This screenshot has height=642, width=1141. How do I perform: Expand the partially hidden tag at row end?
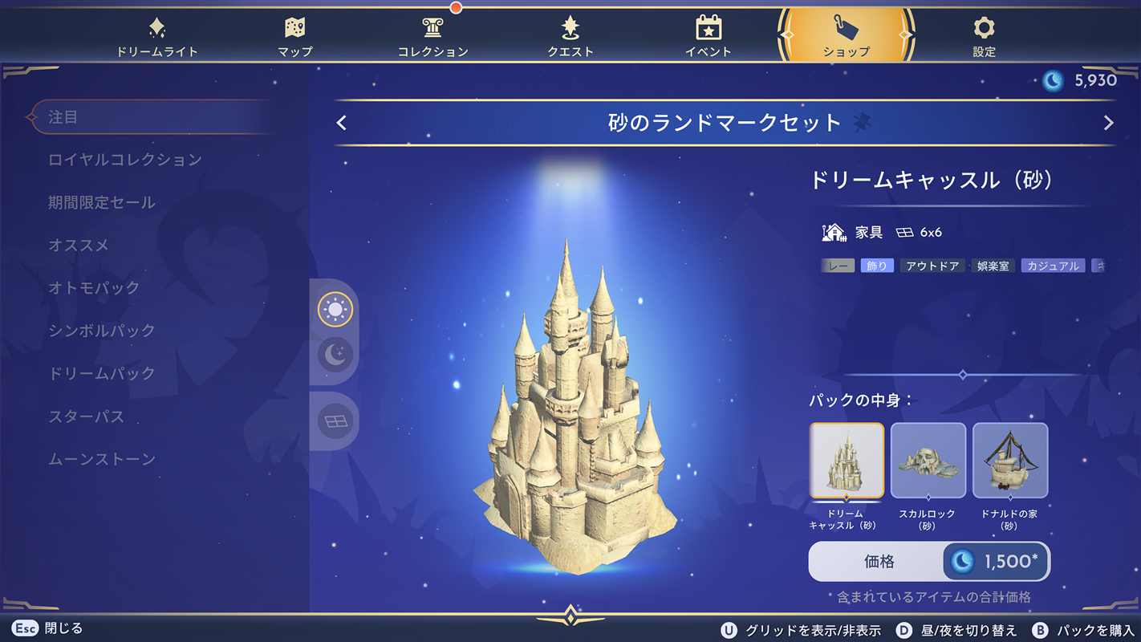(1098, 266)
